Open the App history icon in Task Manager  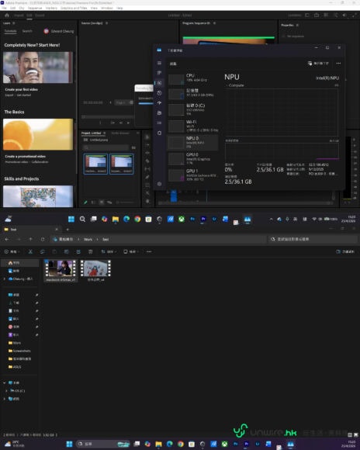tap(159, 93)
